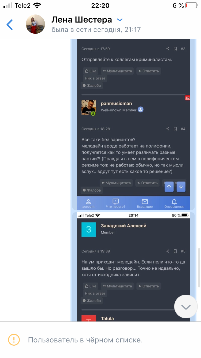This screenshot has height=358, width=201.
Task: Expand dropdown chevron next to Лена Шестера
Action: (x=120, y=20)
